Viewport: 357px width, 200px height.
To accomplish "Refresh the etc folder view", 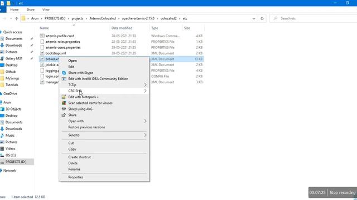I will pos(262,18).
